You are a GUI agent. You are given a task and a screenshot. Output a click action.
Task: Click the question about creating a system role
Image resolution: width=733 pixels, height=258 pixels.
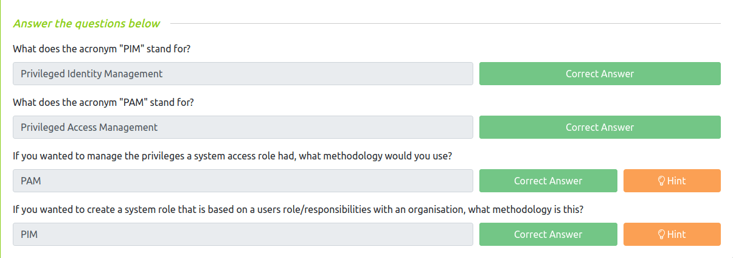[x=298, y=209]
